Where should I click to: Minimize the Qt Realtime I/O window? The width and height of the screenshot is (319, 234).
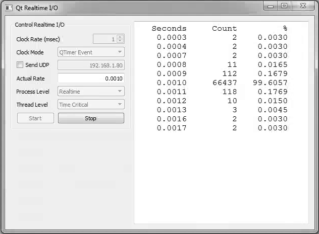tap(271, 6)
